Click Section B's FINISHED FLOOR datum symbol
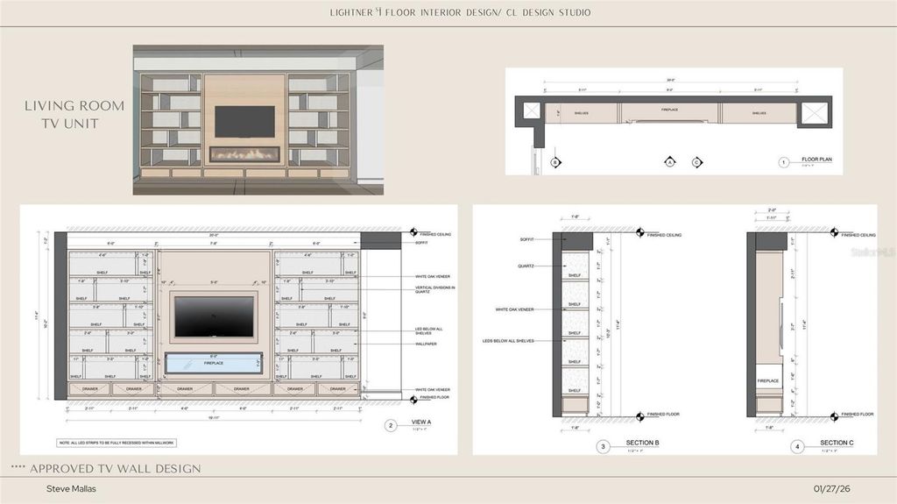The width and height of the screenshot is (897, 504). click(x=640, y=416)
